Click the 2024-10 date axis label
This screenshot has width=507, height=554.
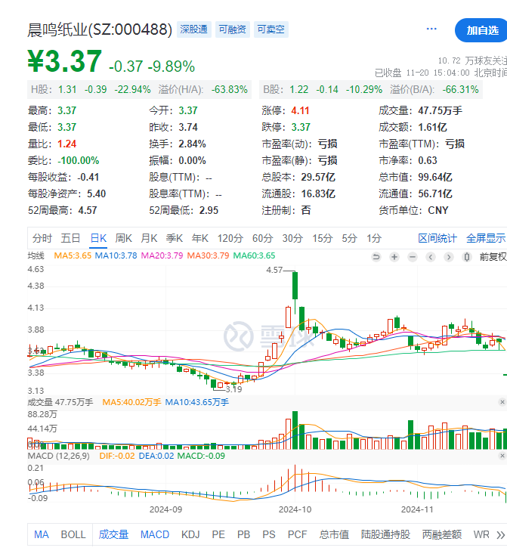[295, 510]
